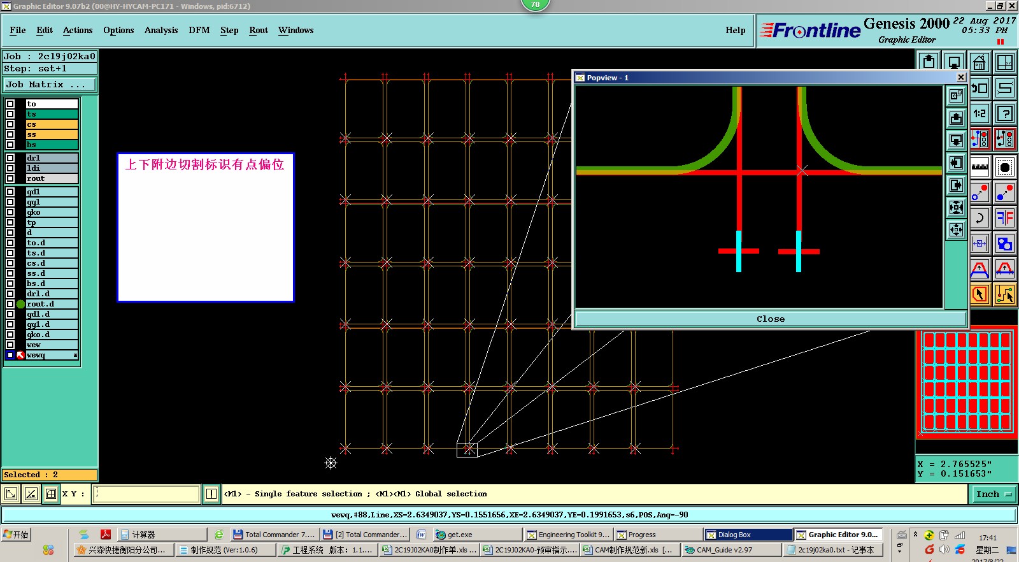This screenshot has width=1019, height=562.
Task: Open the Edit menu
Action: (x=45, y=30)
